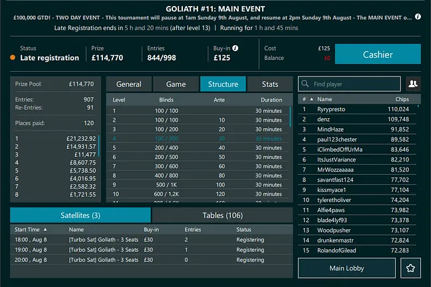Select the 20:00 Turbo Sat satellite row

coord(151,260)
